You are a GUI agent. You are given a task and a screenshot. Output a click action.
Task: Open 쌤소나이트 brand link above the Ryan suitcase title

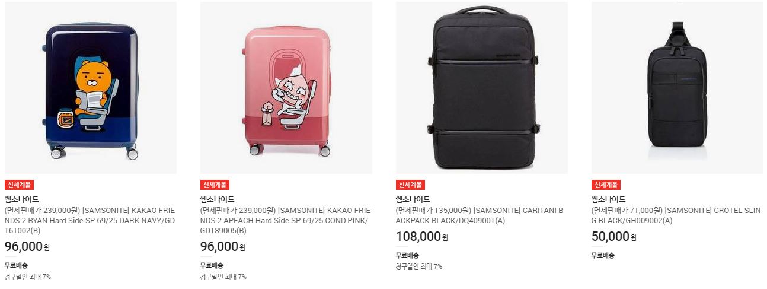point(21,199)
